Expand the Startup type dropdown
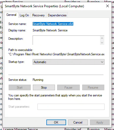114x130 pixels. pos(68,62)
